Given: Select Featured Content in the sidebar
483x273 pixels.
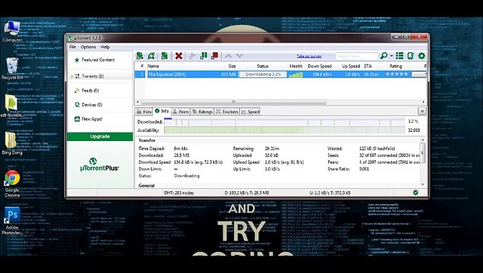Looking at the screenshot, I should tap(98, 60).
